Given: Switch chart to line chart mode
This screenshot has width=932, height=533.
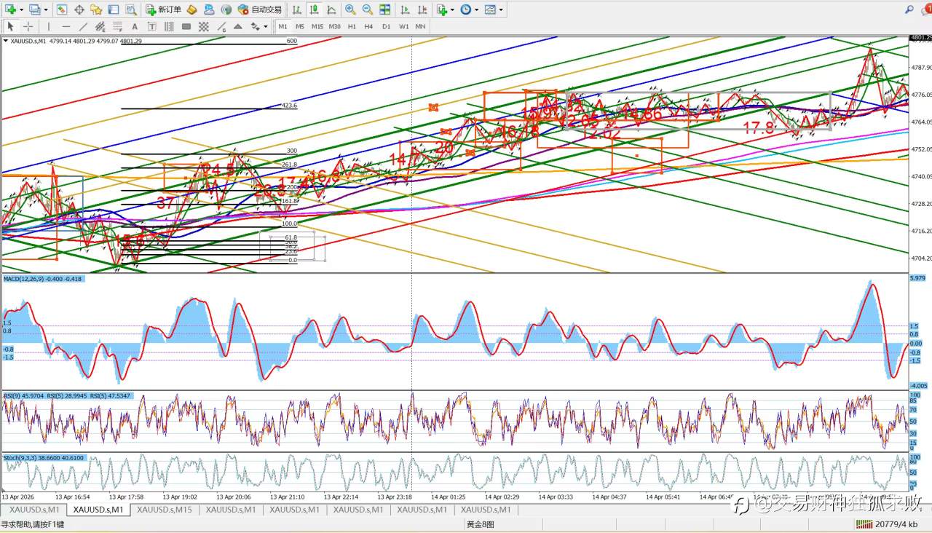Looking at the screenshot, I should pos(332,9).
